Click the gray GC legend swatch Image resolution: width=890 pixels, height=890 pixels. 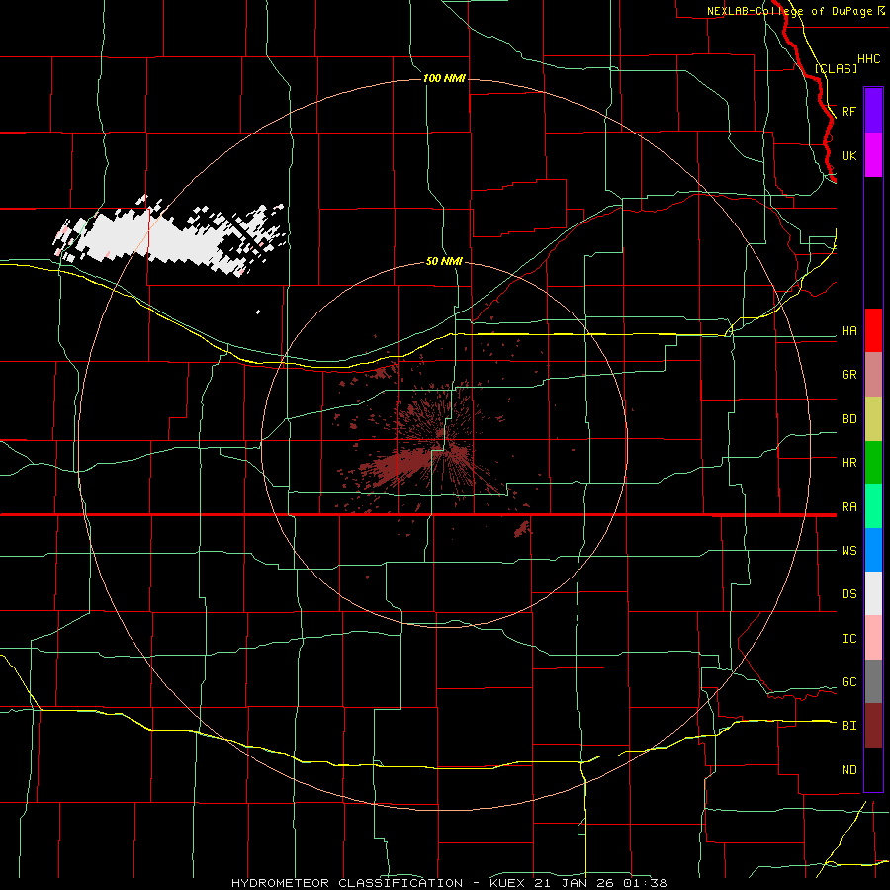point(873,681)
